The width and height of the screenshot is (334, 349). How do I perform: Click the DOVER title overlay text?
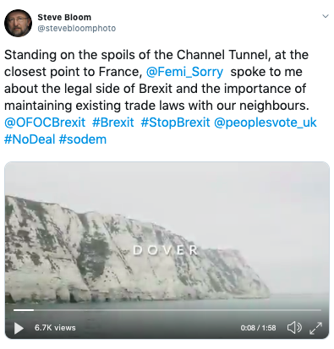(x=166, y=250)
